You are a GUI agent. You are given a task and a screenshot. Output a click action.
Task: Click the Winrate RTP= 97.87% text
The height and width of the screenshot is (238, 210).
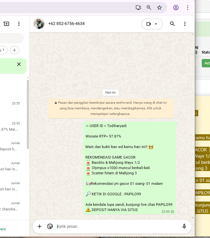tap(103, 136)
